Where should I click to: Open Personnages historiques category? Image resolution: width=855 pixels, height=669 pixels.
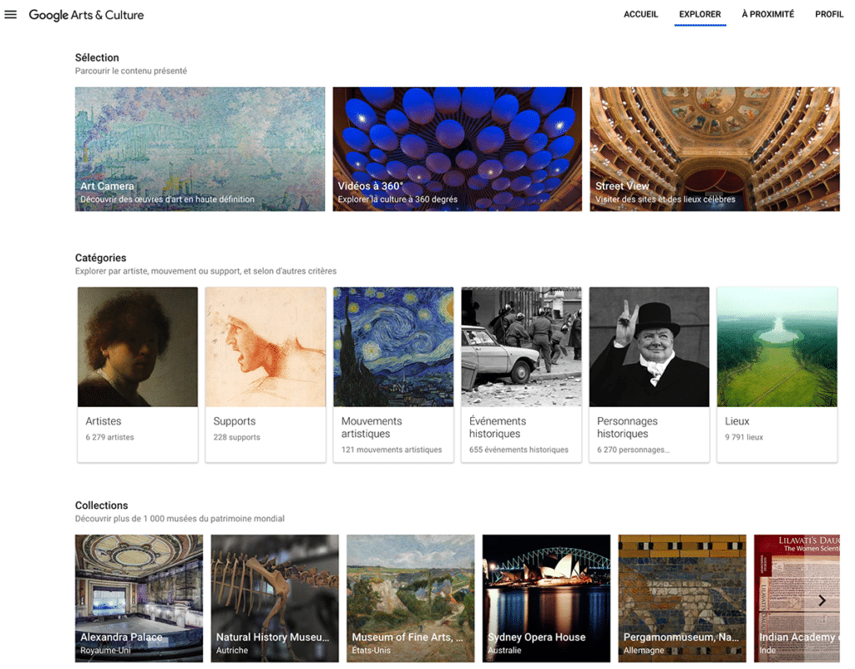point(650,375)
